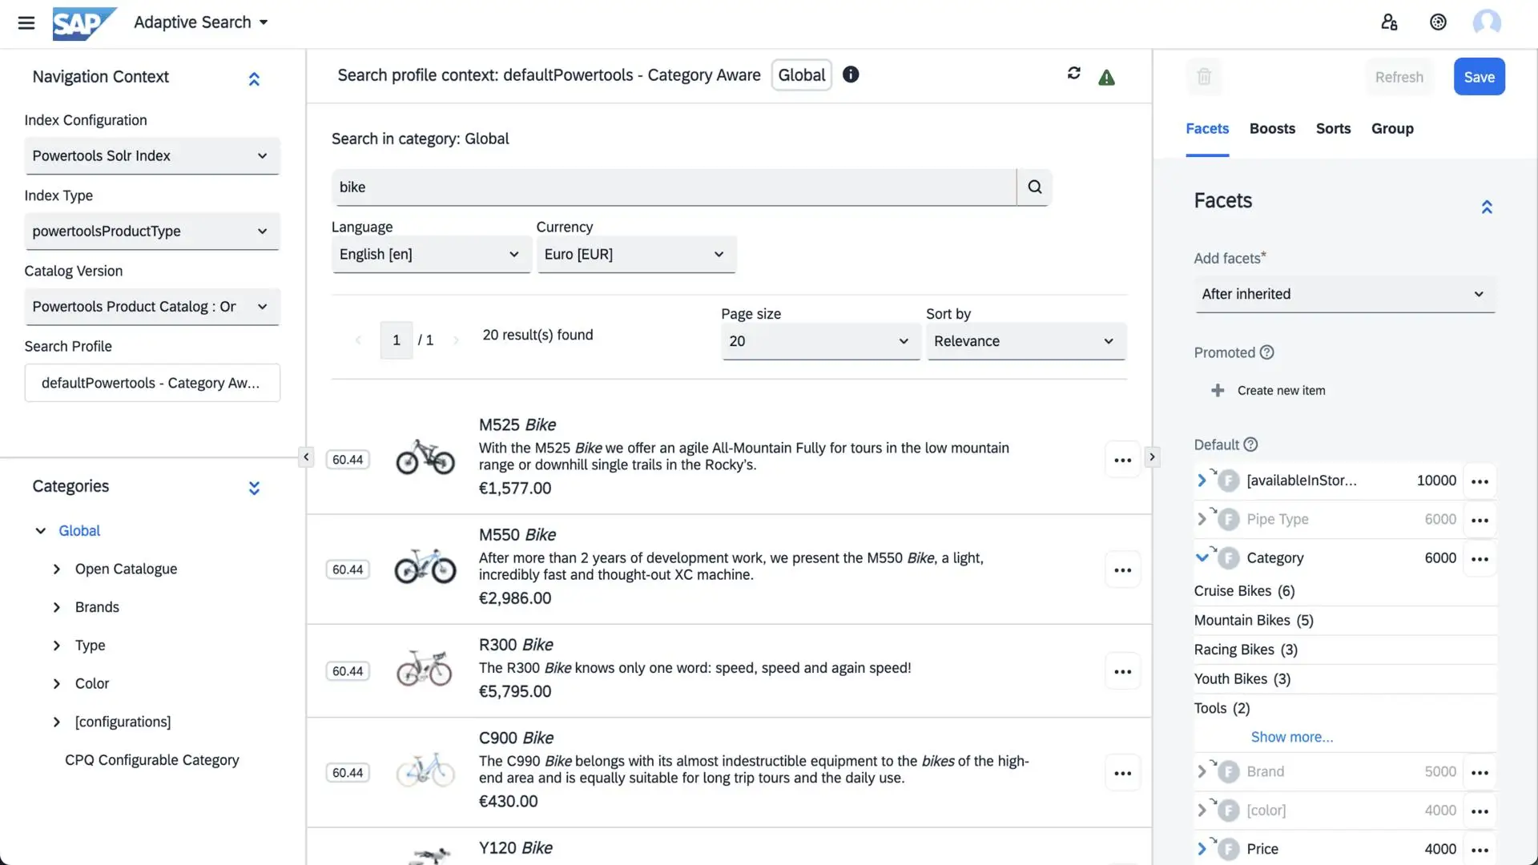The image size is (1538, 865).
Task: Switch to the Boosts tab
Action: tap(1272, 128)
